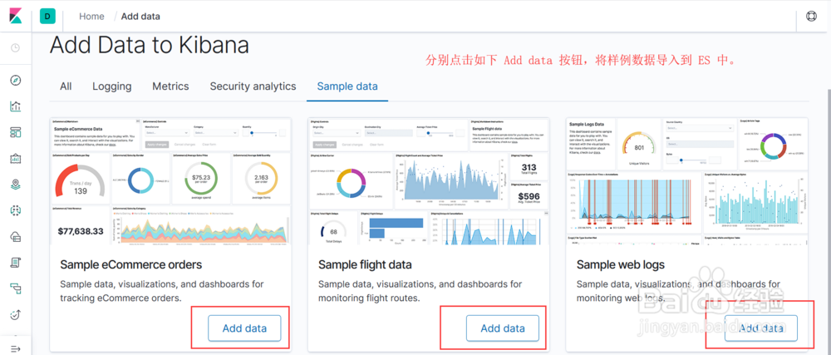This screenshot has width=831, height=355.
Task: Click the Kibana logo icon
Action: pos(16,16)
